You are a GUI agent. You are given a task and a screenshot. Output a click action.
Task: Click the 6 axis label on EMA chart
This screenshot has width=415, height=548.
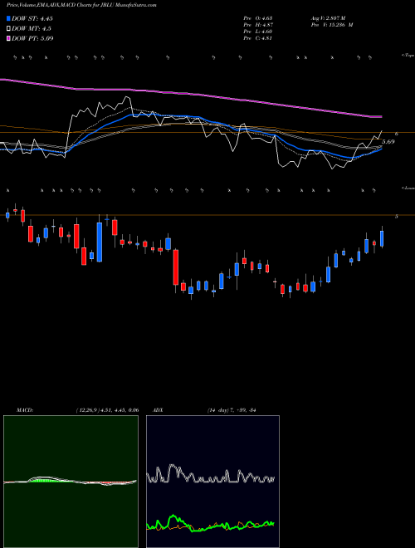pos(397,134)
